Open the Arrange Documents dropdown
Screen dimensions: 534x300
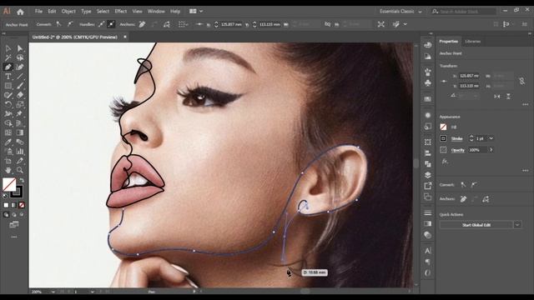pos(196,11)
